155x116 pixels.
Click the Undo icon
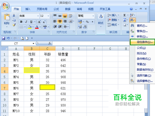(x=8, y=38)
